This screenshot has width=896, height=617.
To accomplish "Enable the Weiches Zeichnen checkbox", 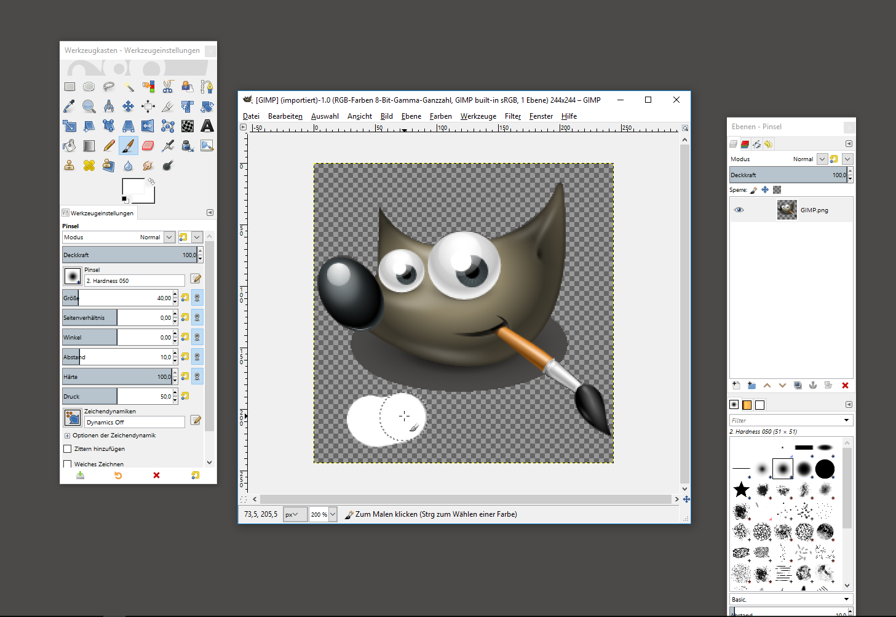I will tap(68, 464).
